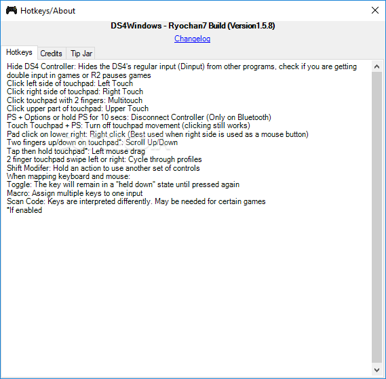386x379 pixels.
Task: Click 'Click touchpad with 2 fingers: Multitouch'
Action: click(x=75, y=100)
